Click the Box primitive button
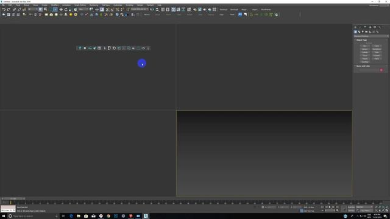 coord(364,46)
